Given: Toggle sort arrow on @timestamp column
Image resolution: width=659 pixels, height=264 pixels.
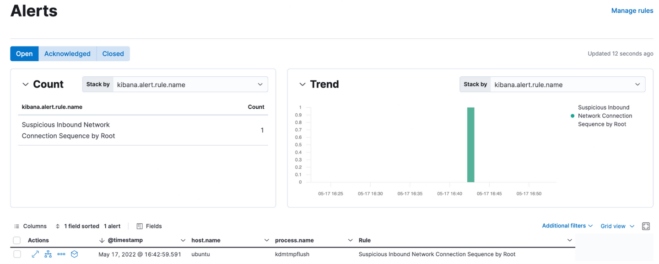Looking at the screenshot, I should click(x=102, y=240).
